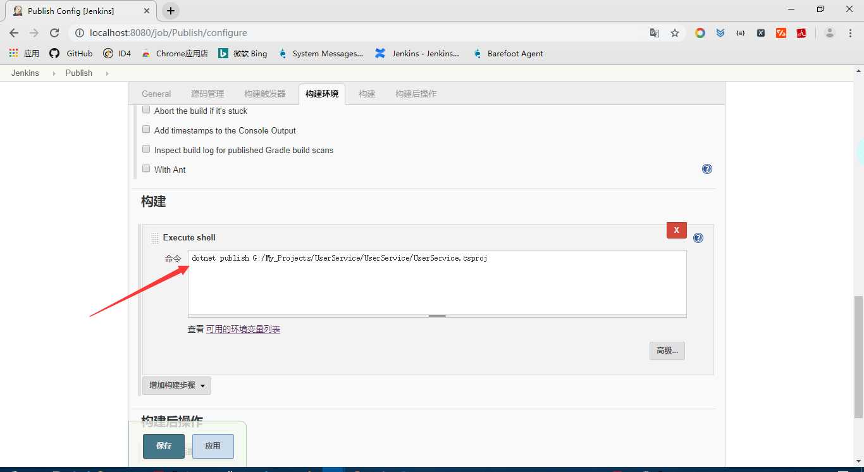Open help for the With Ant option

(x=707, y=169)
